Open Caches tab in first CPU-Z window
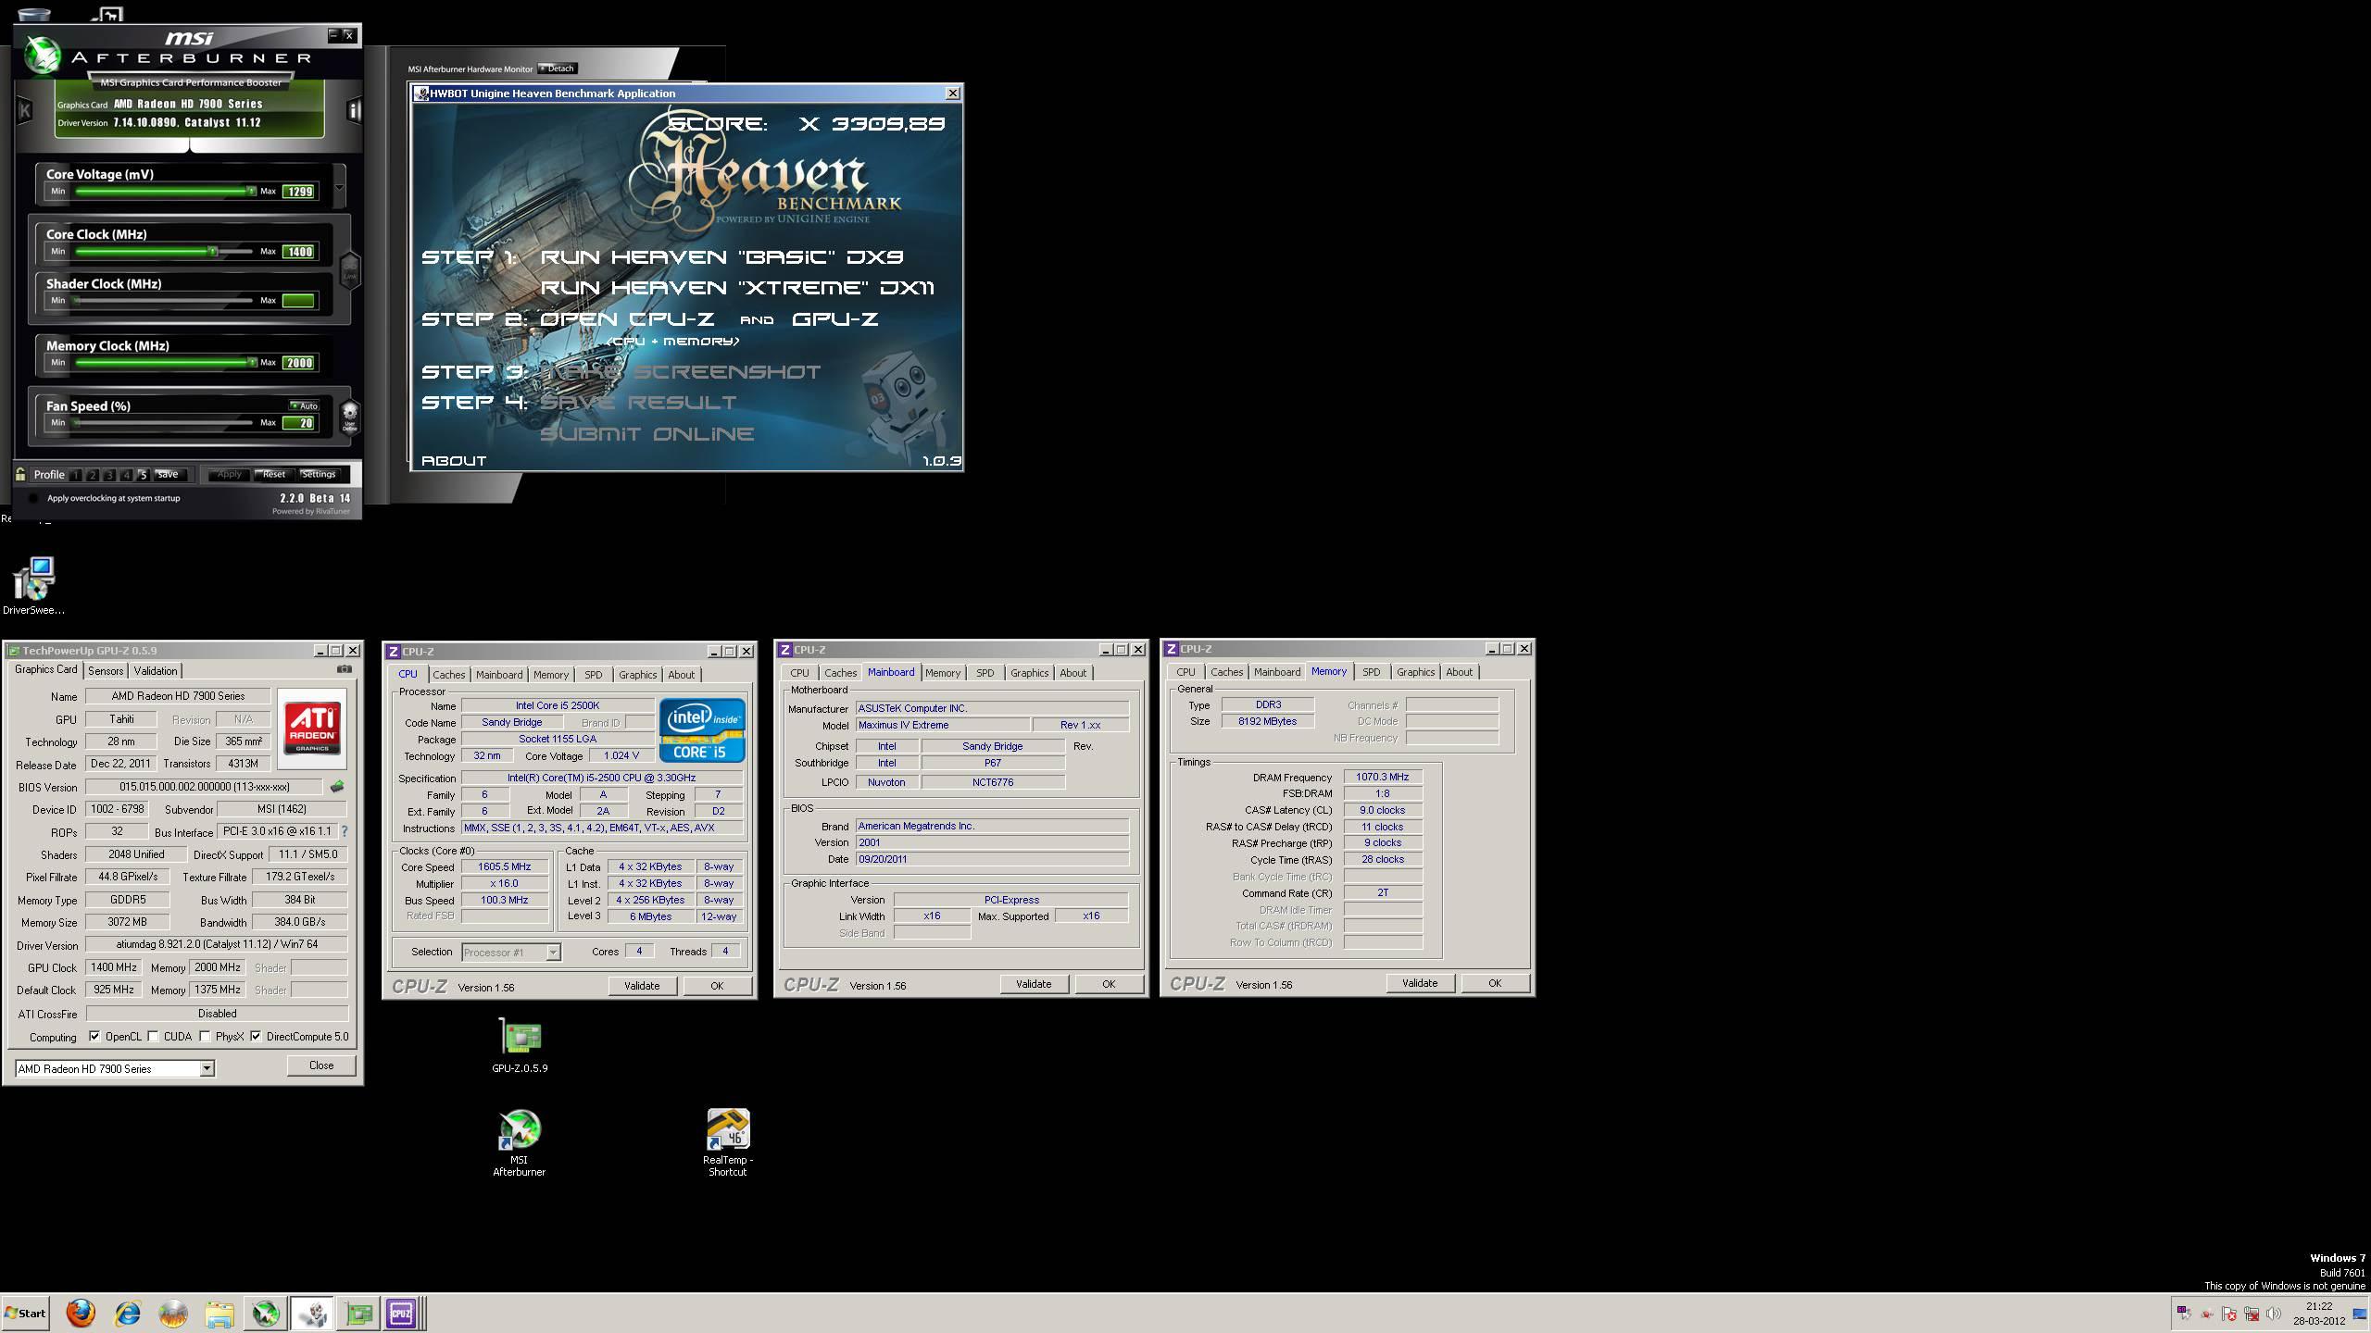 point(449,675)
